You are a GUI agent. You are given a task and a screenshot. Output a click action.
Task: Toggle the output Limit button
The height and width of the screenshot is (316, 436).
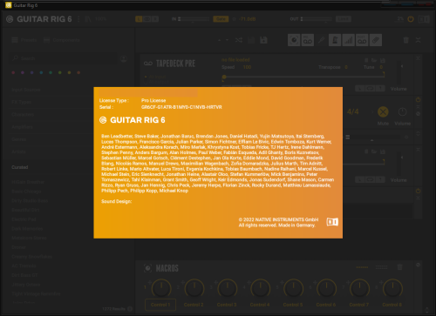tap(344, 19)
